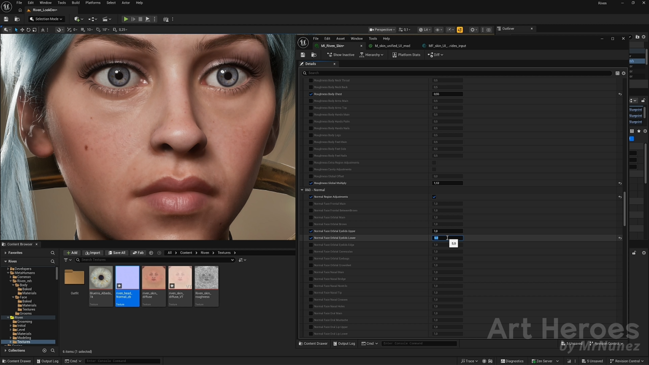Screen dimensions: 649x365
Task: Click the Fab button
Action: [138, 253]
